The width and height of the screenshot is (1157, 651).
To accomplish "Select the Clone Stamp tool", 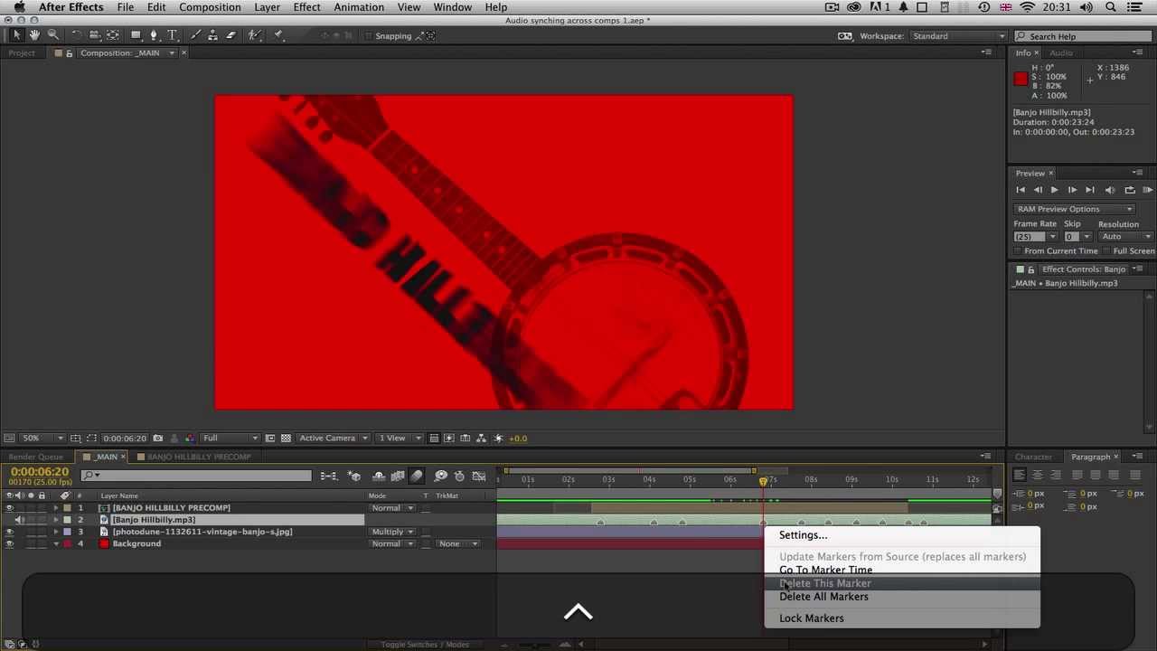I will pos(212,35).
